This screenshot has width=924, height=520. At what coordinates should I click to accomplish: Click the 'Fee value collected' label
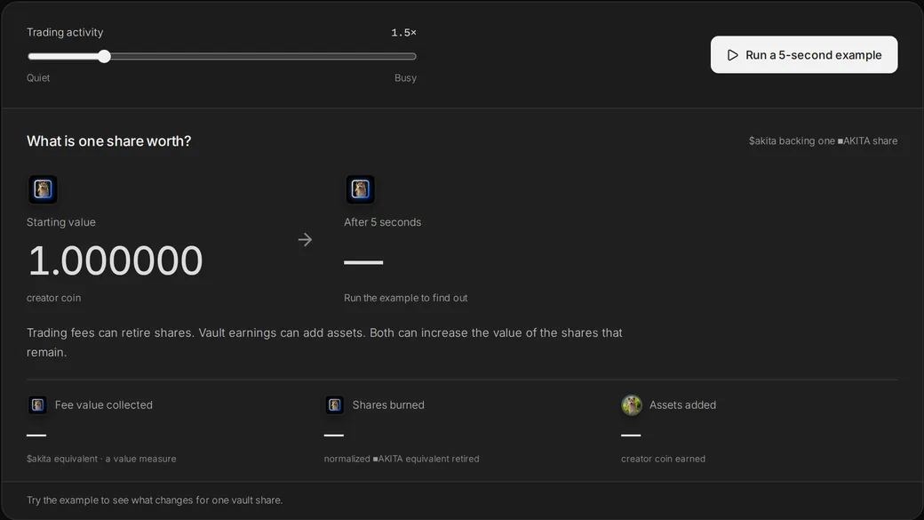pos(104,405)
